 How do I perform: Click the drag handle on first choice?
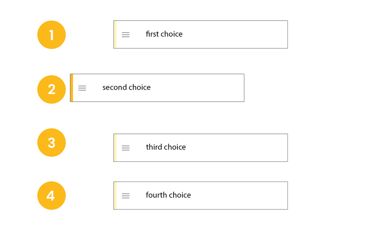tap(126, 35)
